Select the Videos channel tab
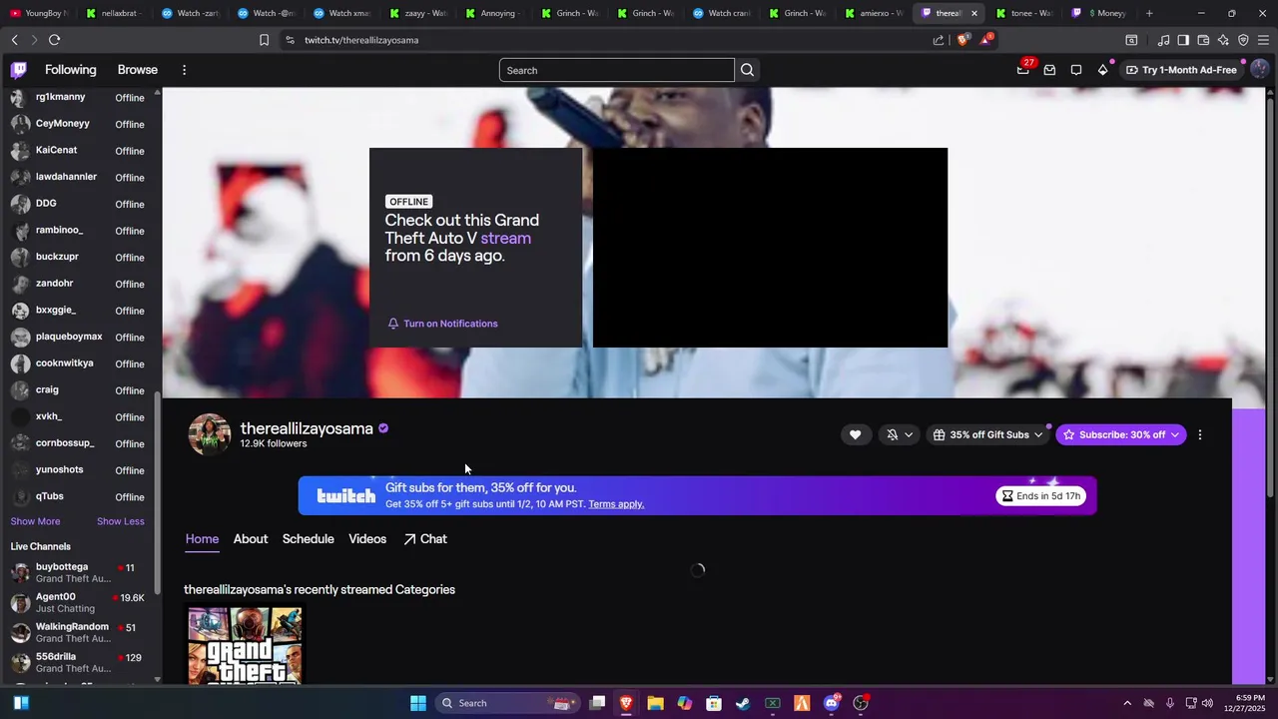1278x719 pixels. [367, 539]
